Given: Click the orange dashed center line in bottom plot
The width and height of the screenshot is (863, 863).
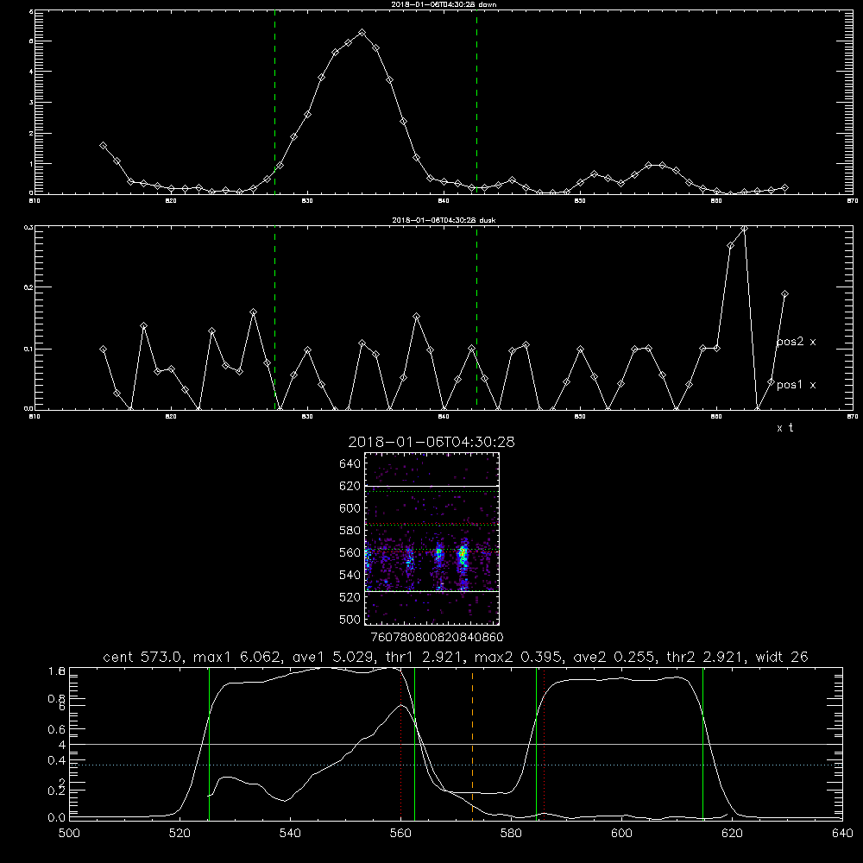Looking at the screenshot, I should 473,743.
